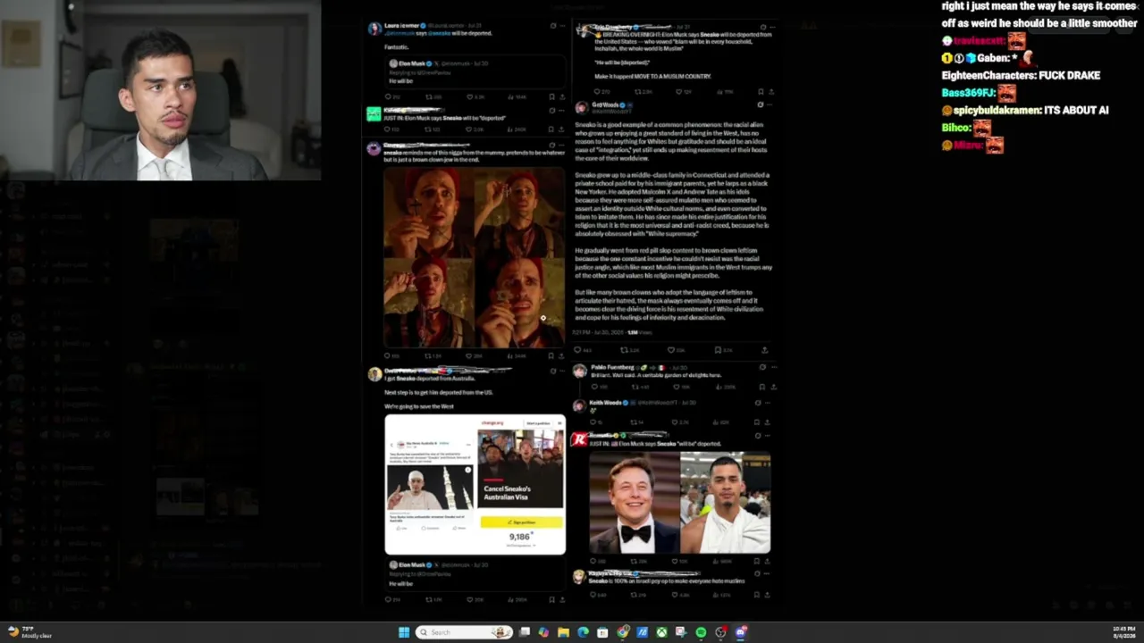Bookmark the two-photo JUST IN tweet
The width and height of the screenshot is (1144, 643).
[x=757, y=561]
